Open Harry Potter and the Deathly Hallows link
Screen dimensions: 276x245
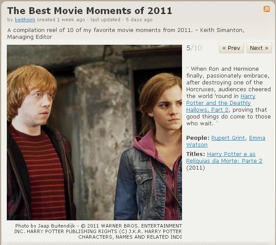point(221,103)
